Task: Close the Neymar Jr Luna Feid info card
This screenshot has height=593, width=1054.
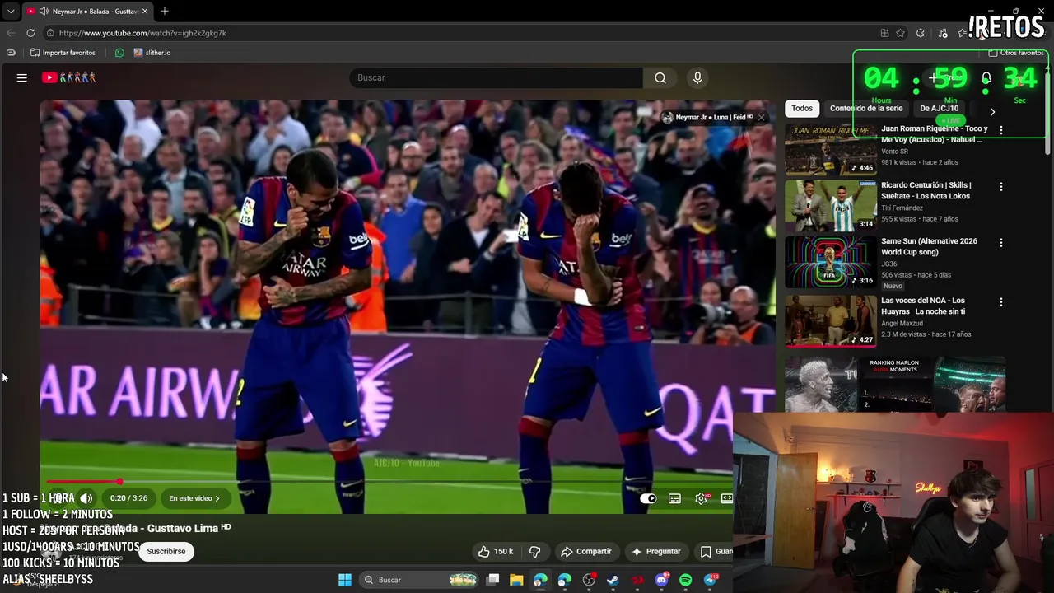Action: [x=762, y=118]
